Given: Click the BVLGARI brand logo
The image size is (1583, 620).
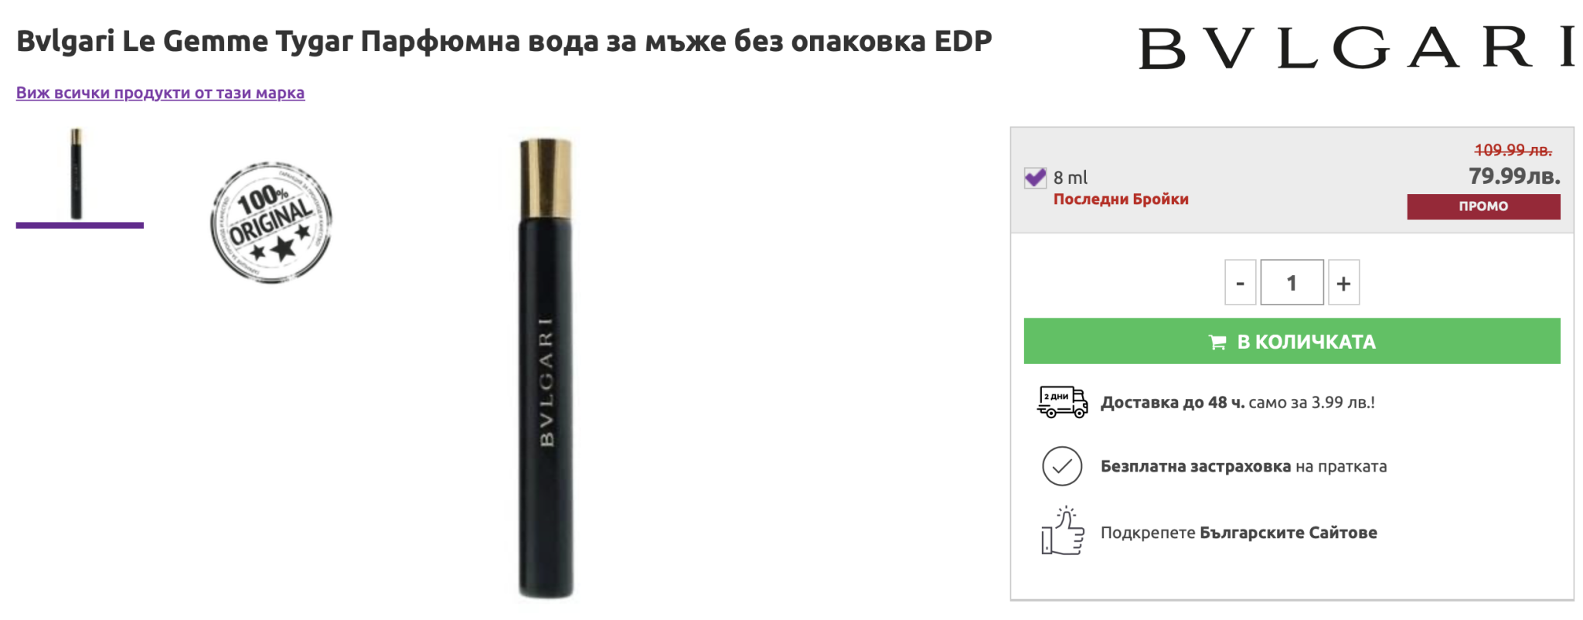Looking at the screenshot, I should 1357,48.
